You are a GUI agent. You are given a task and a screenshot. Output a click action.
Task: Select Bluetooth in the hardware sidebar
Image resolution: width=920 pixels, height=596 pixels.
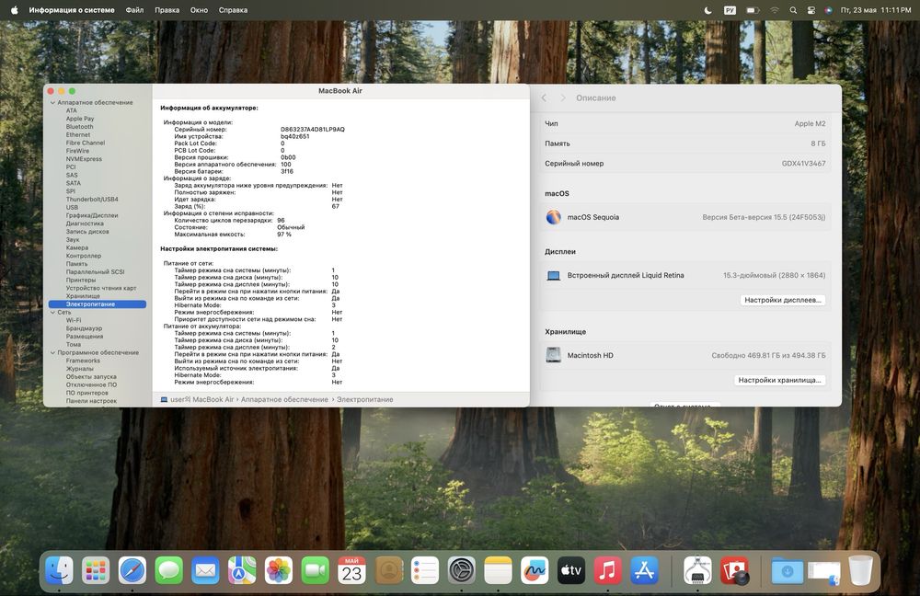tap(80, 127)
